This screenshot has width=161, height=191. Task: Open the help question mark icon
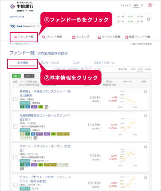[150, 5]
